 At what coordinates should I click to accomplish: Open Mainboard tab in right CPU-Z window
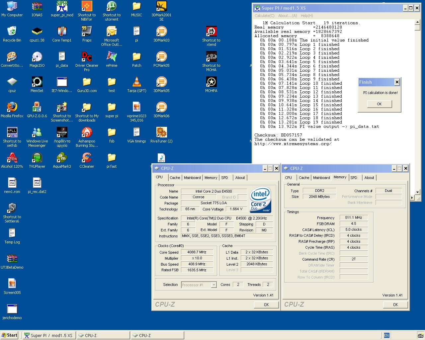point(321,178)
